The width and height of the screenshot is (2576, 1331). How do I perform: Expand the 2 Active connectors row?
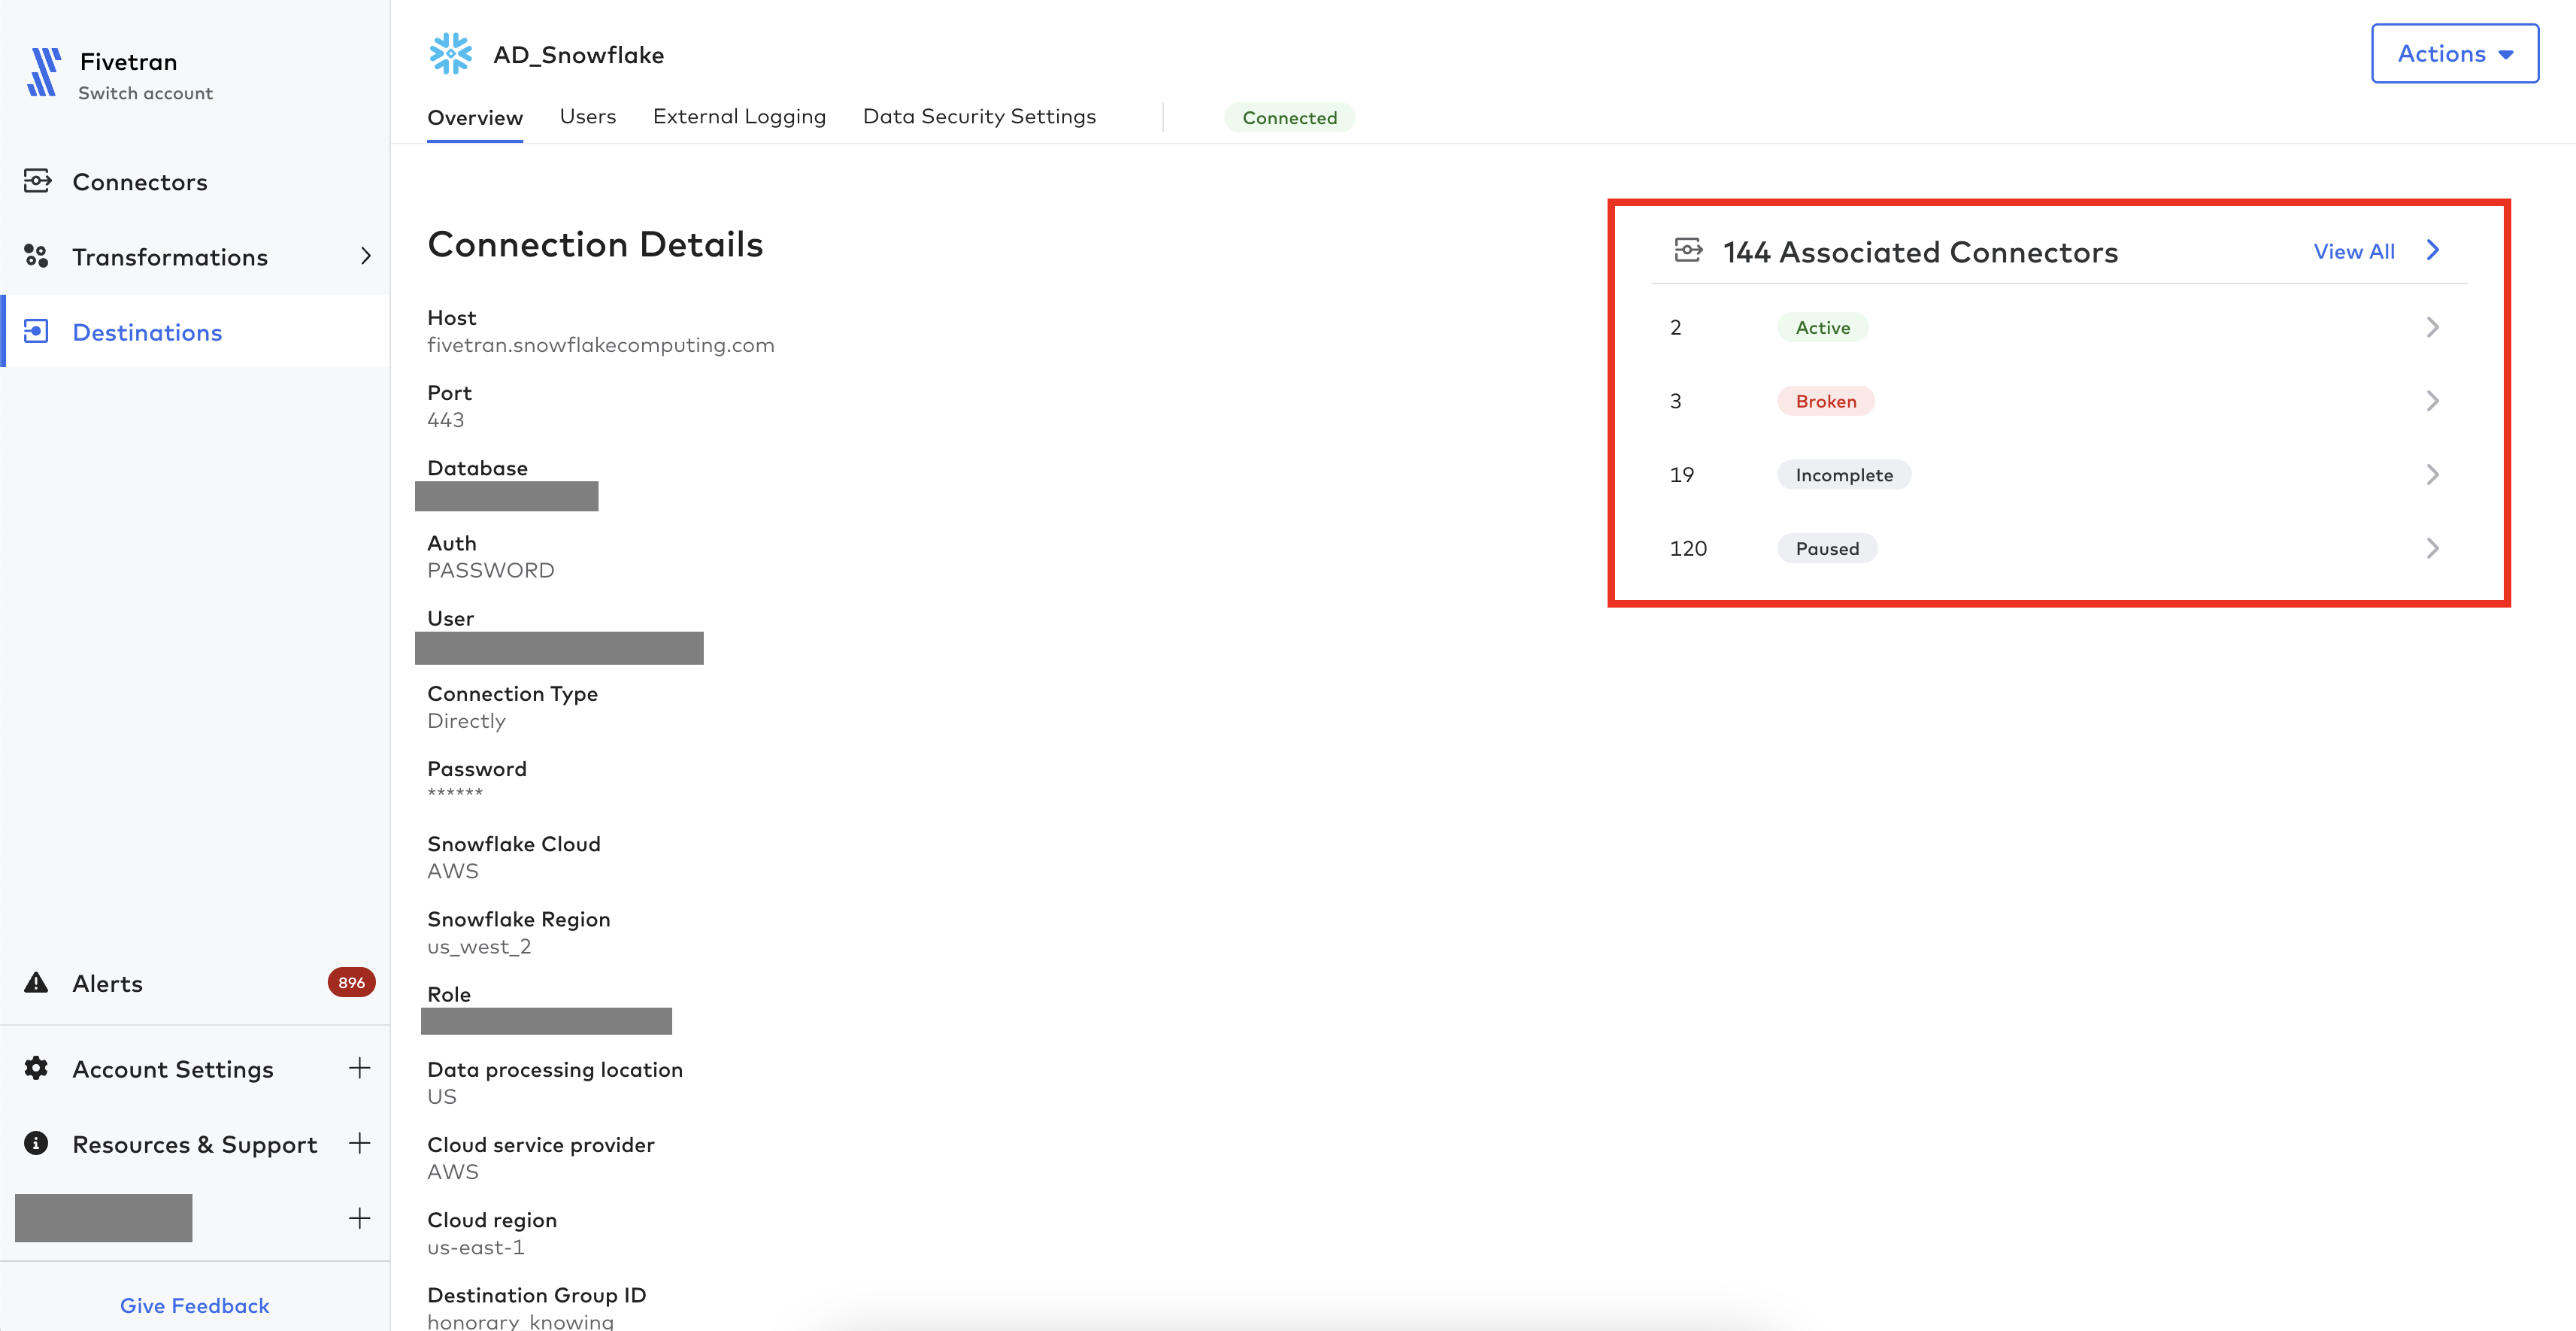(2430, 326)
